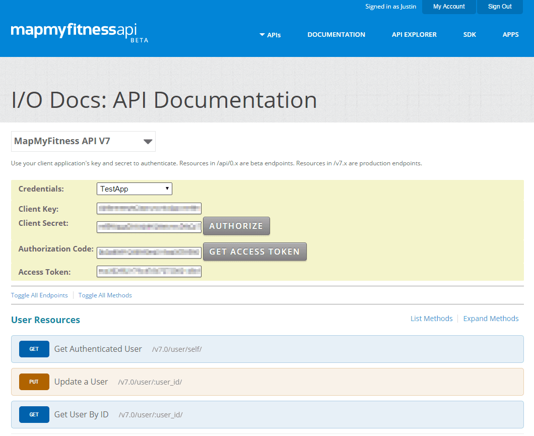Navigate to the SDK page
Screen dimensions: 534x436
coord(470,34)
